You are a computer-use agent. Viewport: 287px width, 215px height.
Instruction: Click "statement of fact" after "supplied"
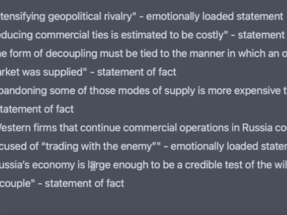[x=136, y=72]
